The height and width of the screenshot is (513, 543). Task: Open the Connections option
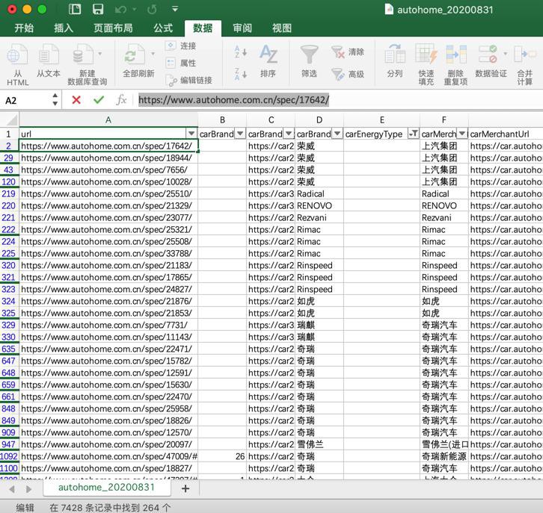[x=181, y=46]
